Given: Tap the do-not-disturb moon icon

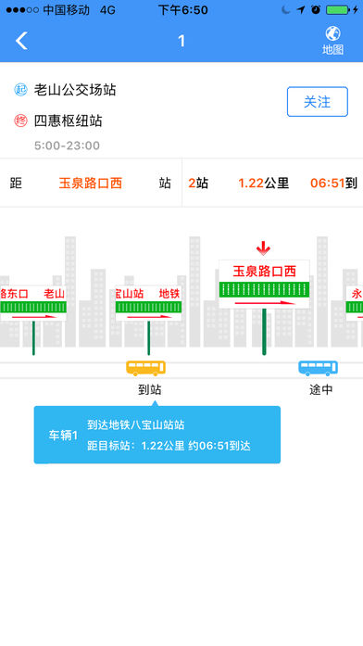Looking at the screenshot, I should pos(286,10).
